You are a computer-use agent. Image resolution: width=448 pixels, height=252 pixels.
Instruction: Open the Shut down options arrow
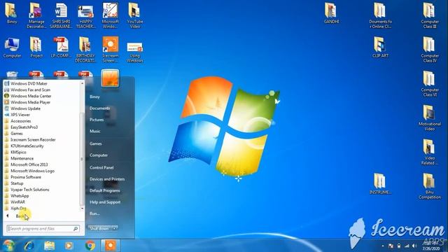115,229
